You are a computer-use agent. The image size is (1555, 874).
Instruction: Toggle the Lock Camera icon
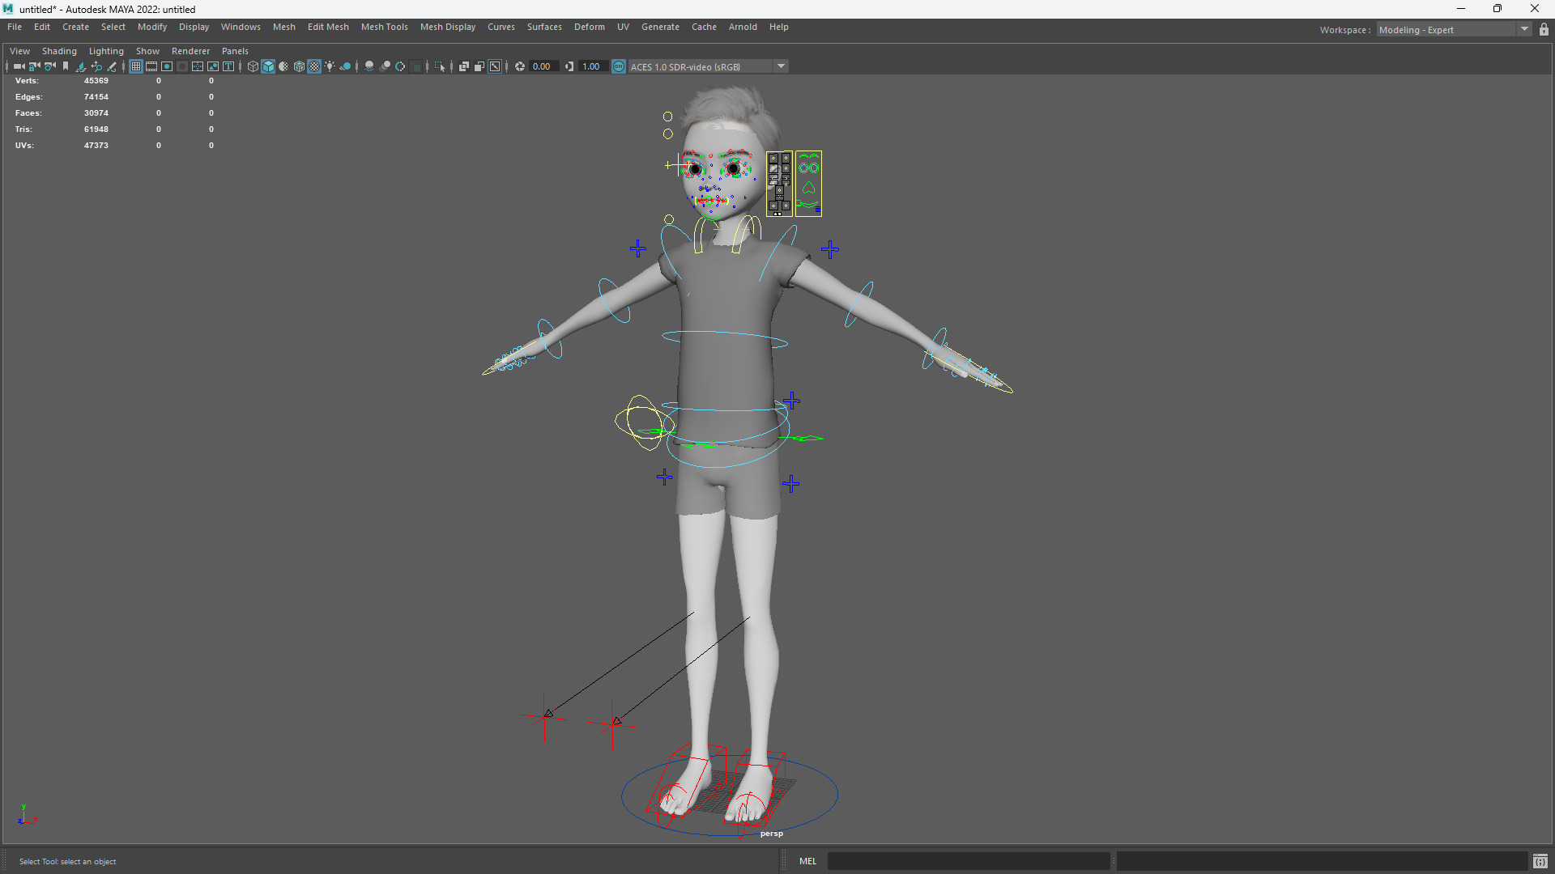34,66
